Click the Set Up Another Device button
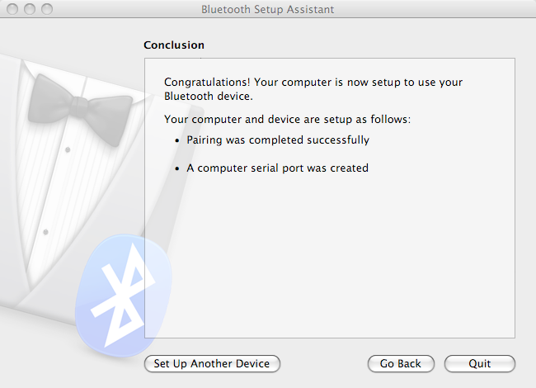This screenshot has width=536, height=388. click(212, 363)
